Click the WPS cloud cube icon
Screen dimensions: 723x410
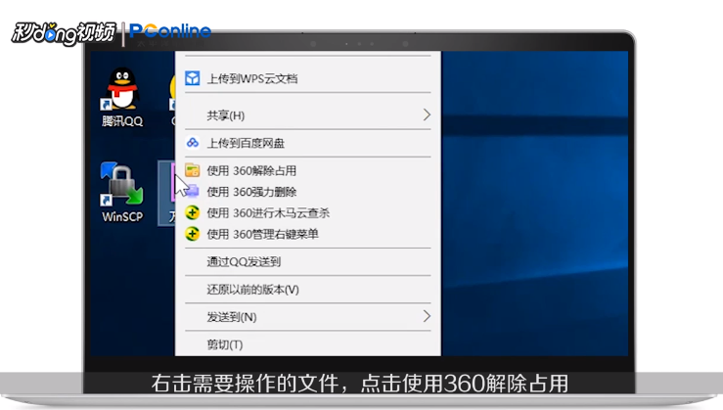click(193, 78)
